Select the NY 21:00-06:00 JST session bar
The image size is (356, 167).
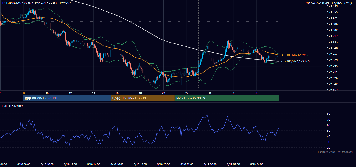tap(227, 98)
